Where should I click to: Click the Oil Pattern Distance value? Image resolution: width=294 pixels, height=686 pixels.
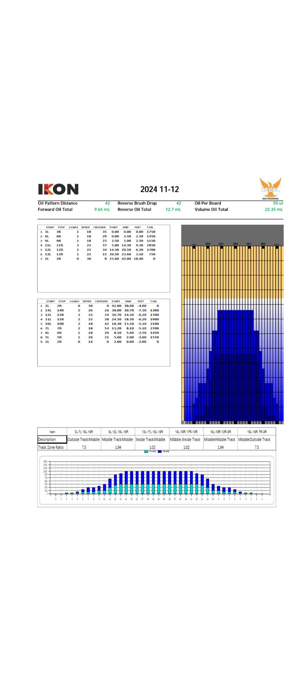click(107, 203)
